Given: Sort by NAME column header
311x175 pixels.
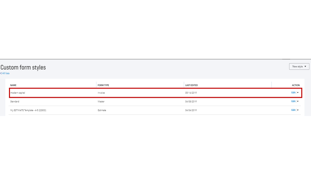Looking at the screenshot, I should point(13,85).
